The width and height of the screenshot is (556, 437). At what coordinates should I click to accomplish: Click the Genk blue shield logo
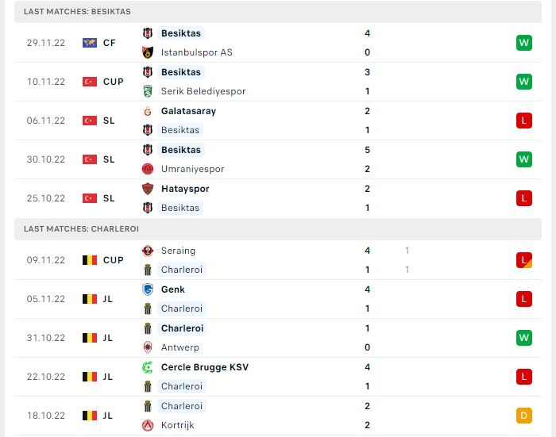point(148,289)
